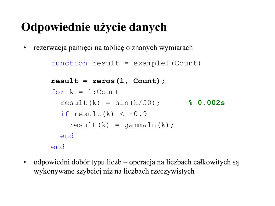Click text "odpowiedni dobór typu liczb – operacja na liczbach całkowitych są"
This screenshot has height=206, width=275.
click(136, 162)
